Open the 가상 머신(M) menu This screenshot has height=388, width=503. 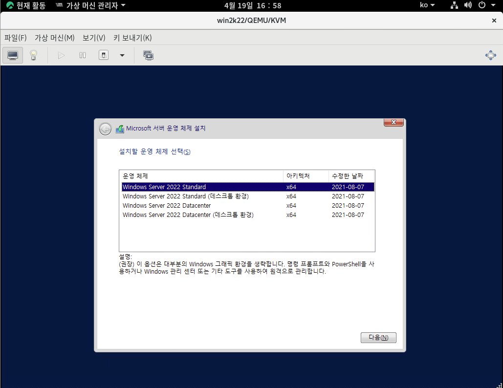[x=55, y=38]
